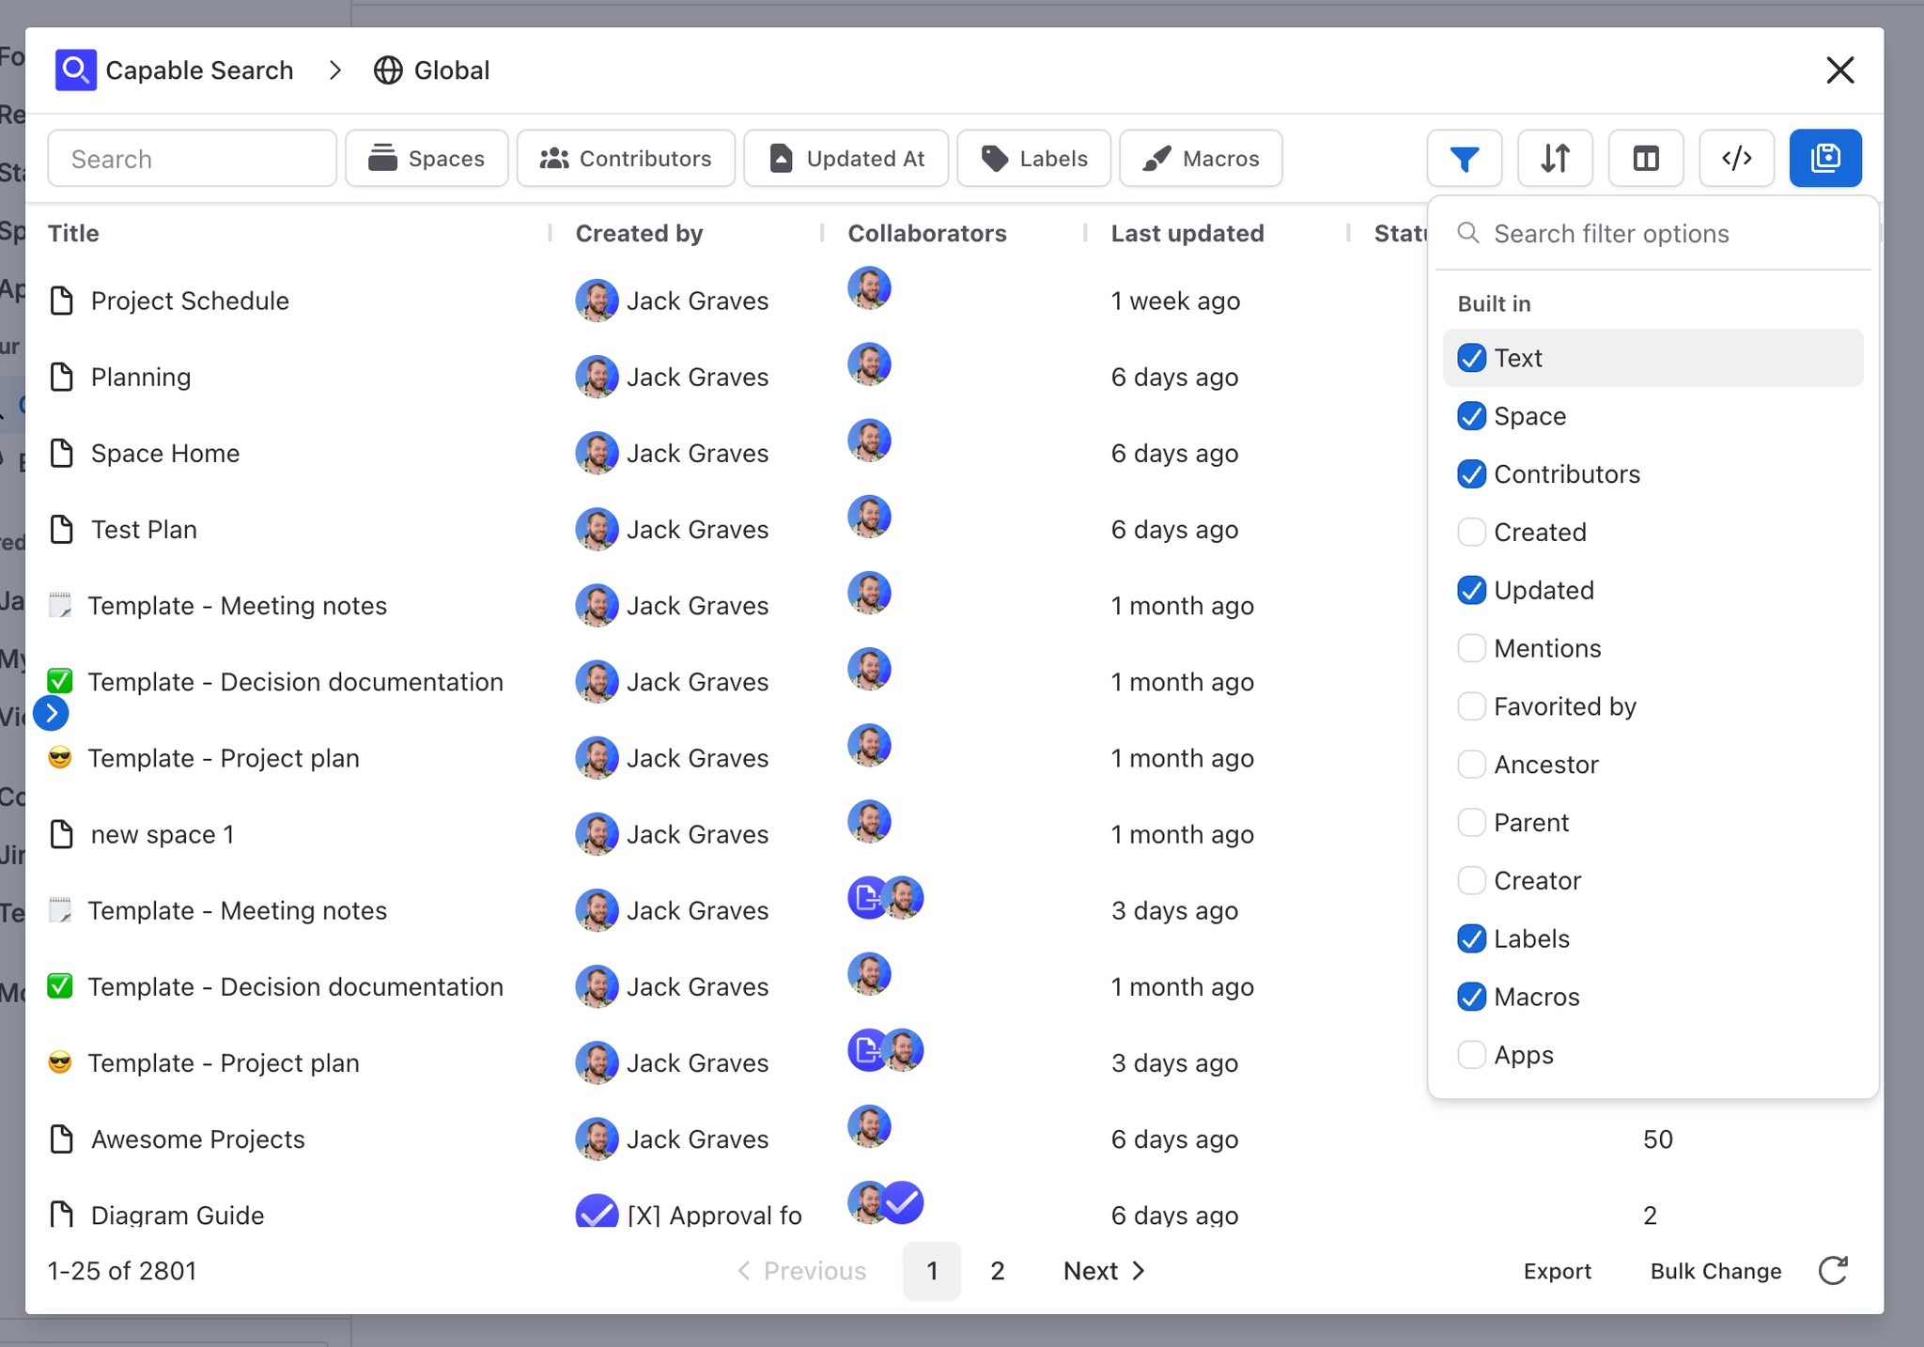Click the blue sidebar expand arrow
Image resolution: width=1924 pixels, height=1347 pixels.
point(52,714)
